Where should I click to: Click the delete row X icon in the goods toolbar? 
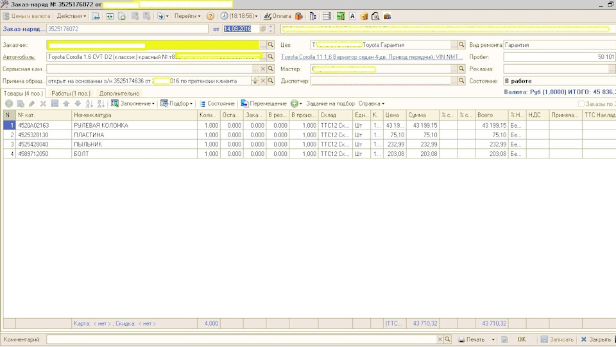click(x=43, y=104)
